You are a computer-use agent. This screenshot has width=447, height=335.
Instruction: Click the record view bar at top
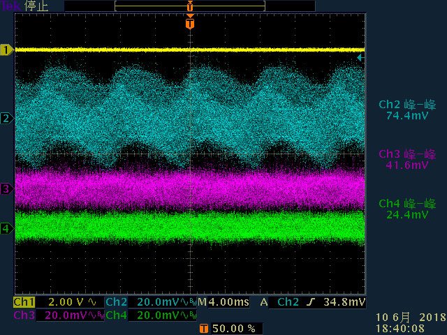tap(190, 6)
